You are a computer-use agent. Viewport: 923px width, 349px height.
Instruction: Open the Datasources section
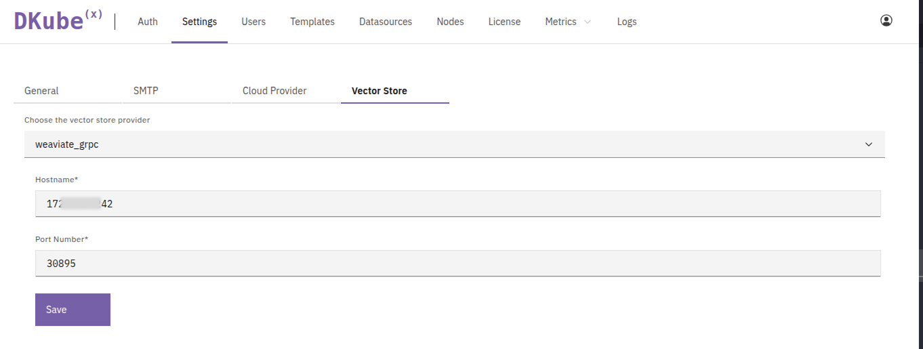pyautogui.click(x=386, y=22)
